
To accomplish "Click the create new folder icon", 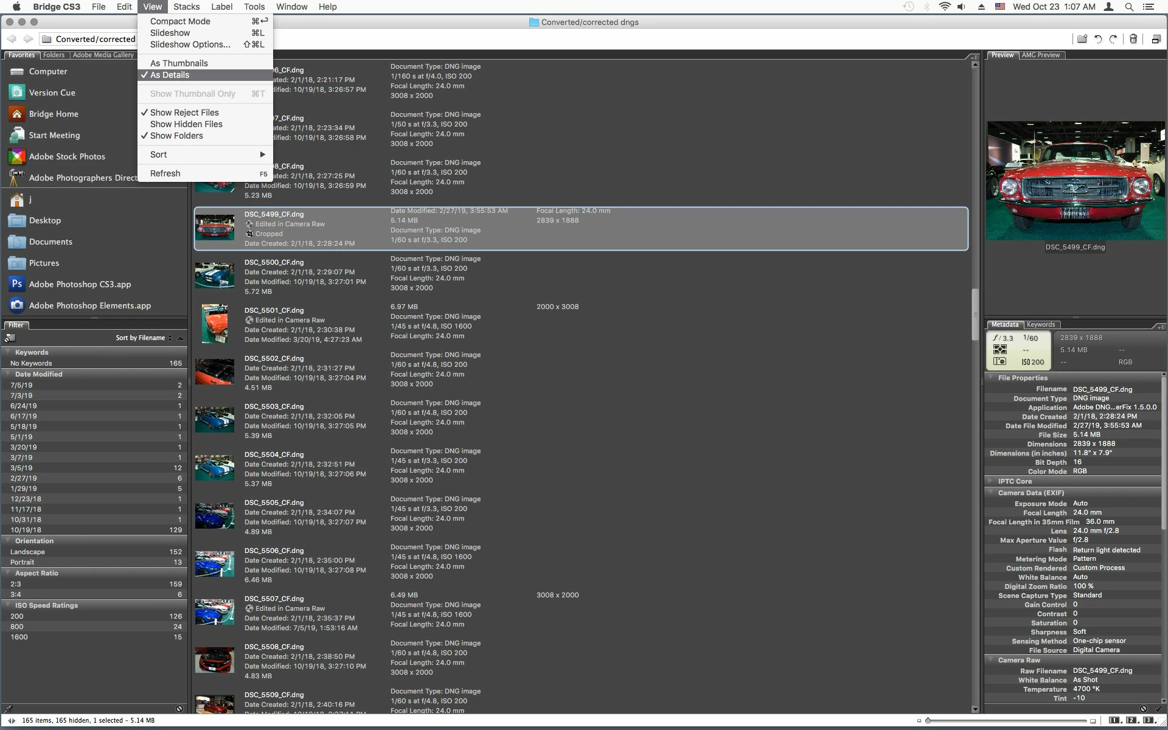I will coord(1082,39).
